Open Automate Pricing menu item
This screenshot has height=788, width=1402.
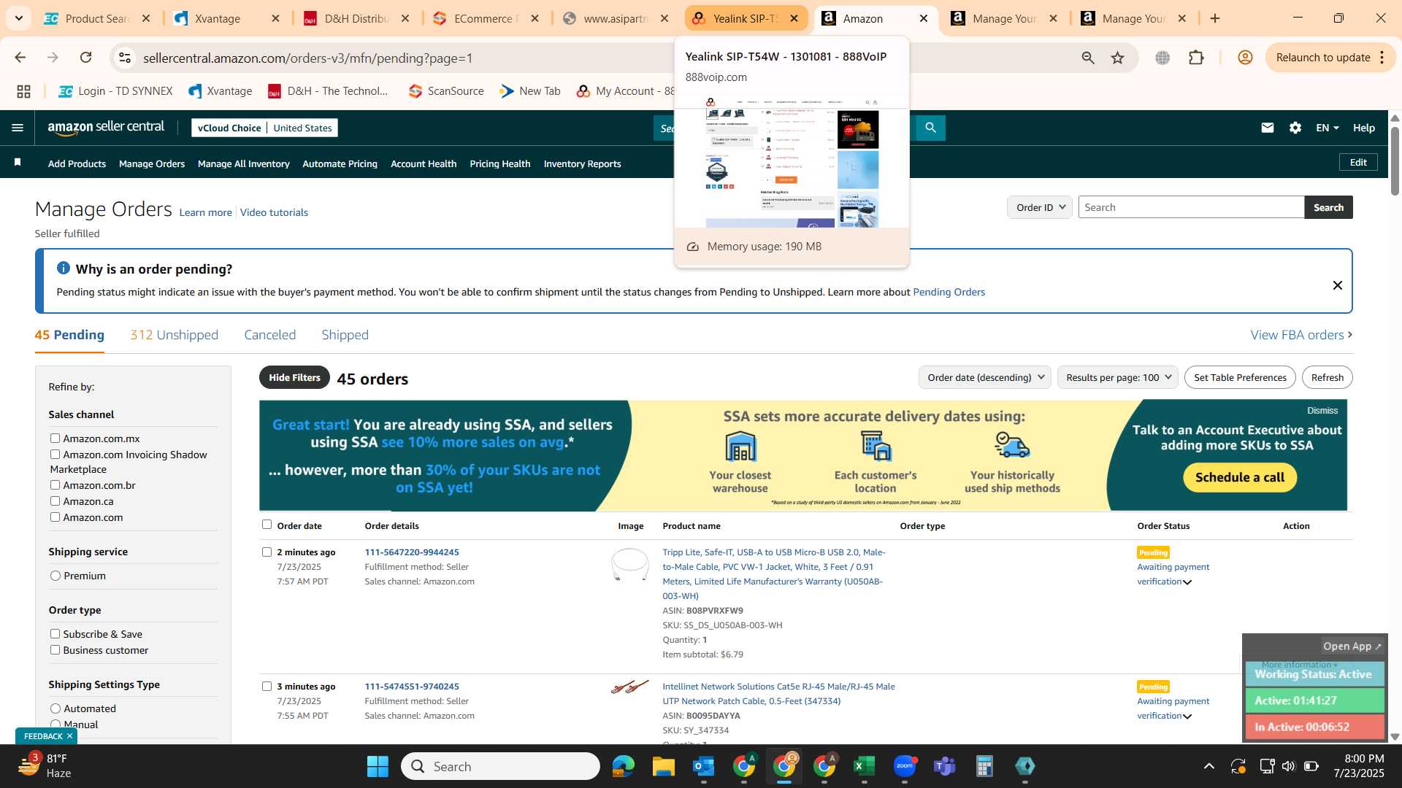coord(340,163)
